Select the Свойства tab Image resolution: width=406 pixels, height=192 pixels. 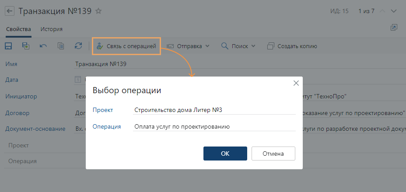18,29
